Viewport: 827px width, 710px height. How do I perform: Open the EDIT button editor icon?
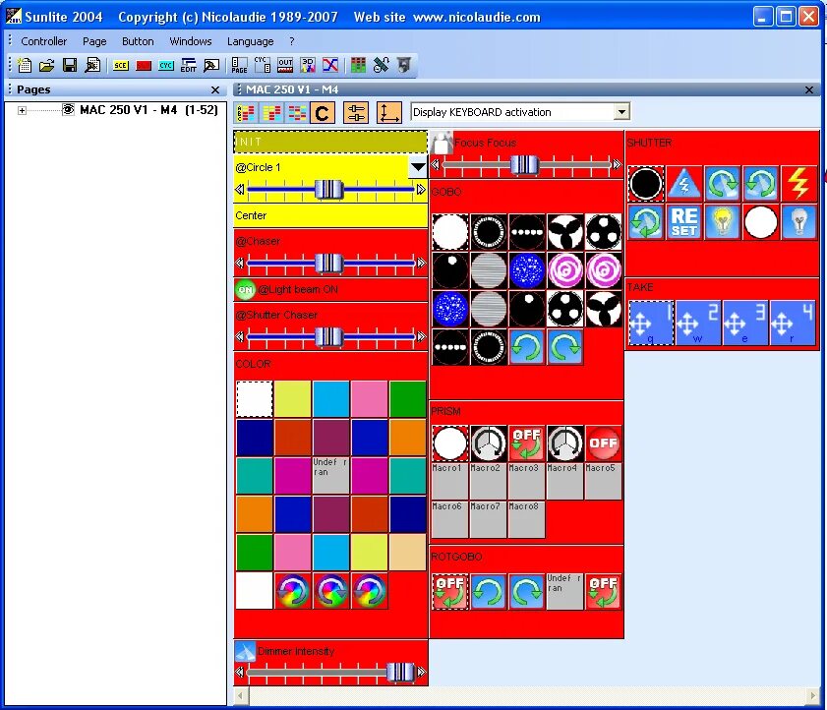point(188,66)
